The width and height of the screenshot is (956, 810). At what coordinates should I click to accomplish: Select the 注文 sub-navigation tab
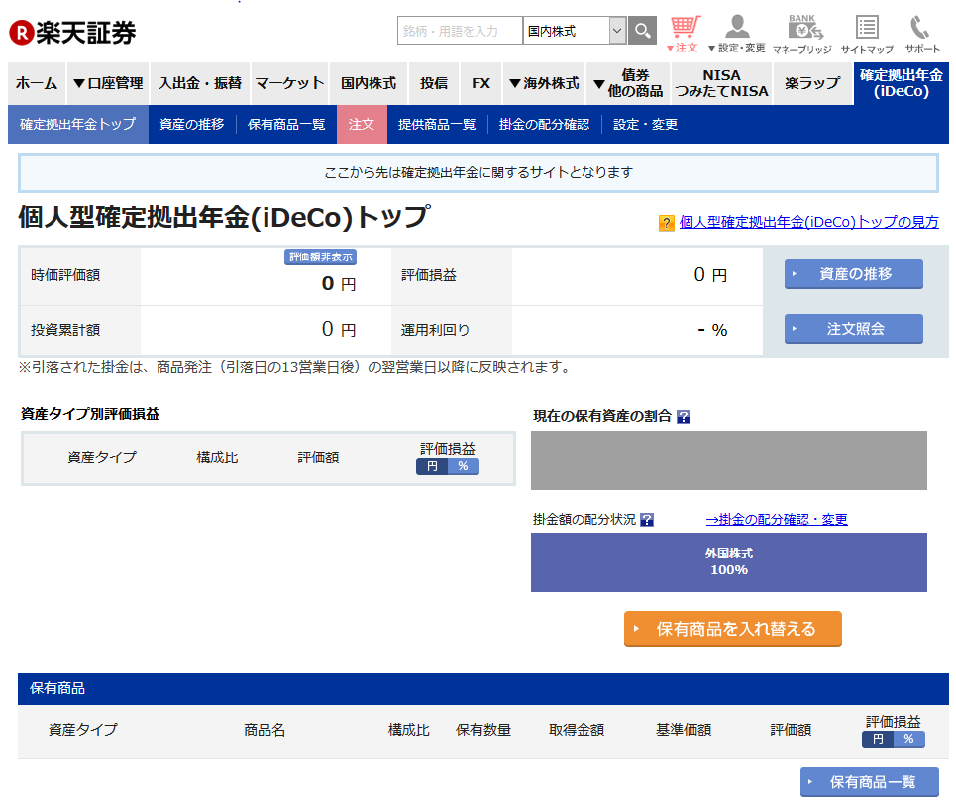[362, 125]
